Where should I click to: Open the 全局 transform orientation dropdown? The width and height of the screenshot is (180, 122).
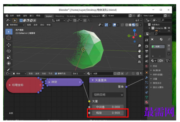[x=59, y=20]
